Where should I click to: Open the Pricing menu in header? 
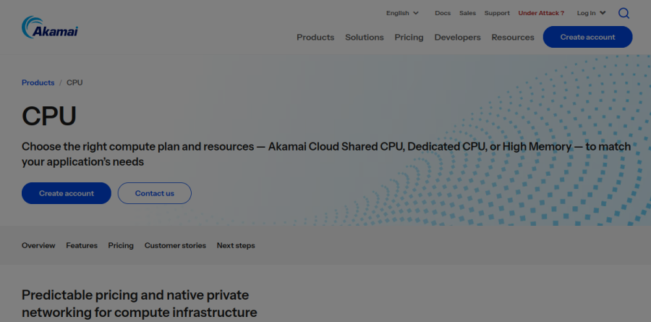pyautogui.click(x=409, y=38)
